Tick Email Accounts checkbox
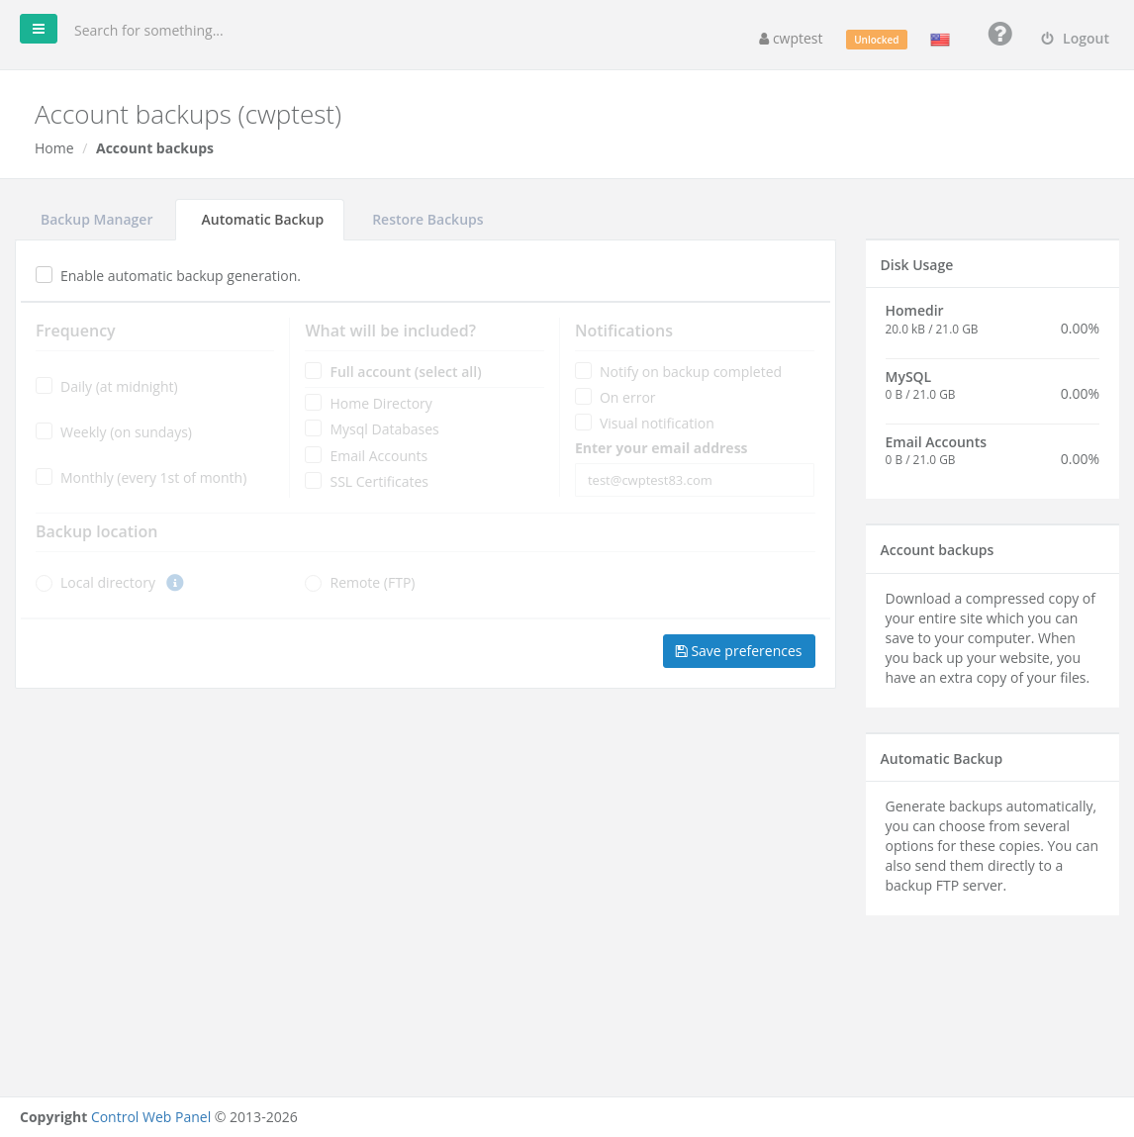The width and height of the screenshot is (1134, 1137). tap(314, 454)
